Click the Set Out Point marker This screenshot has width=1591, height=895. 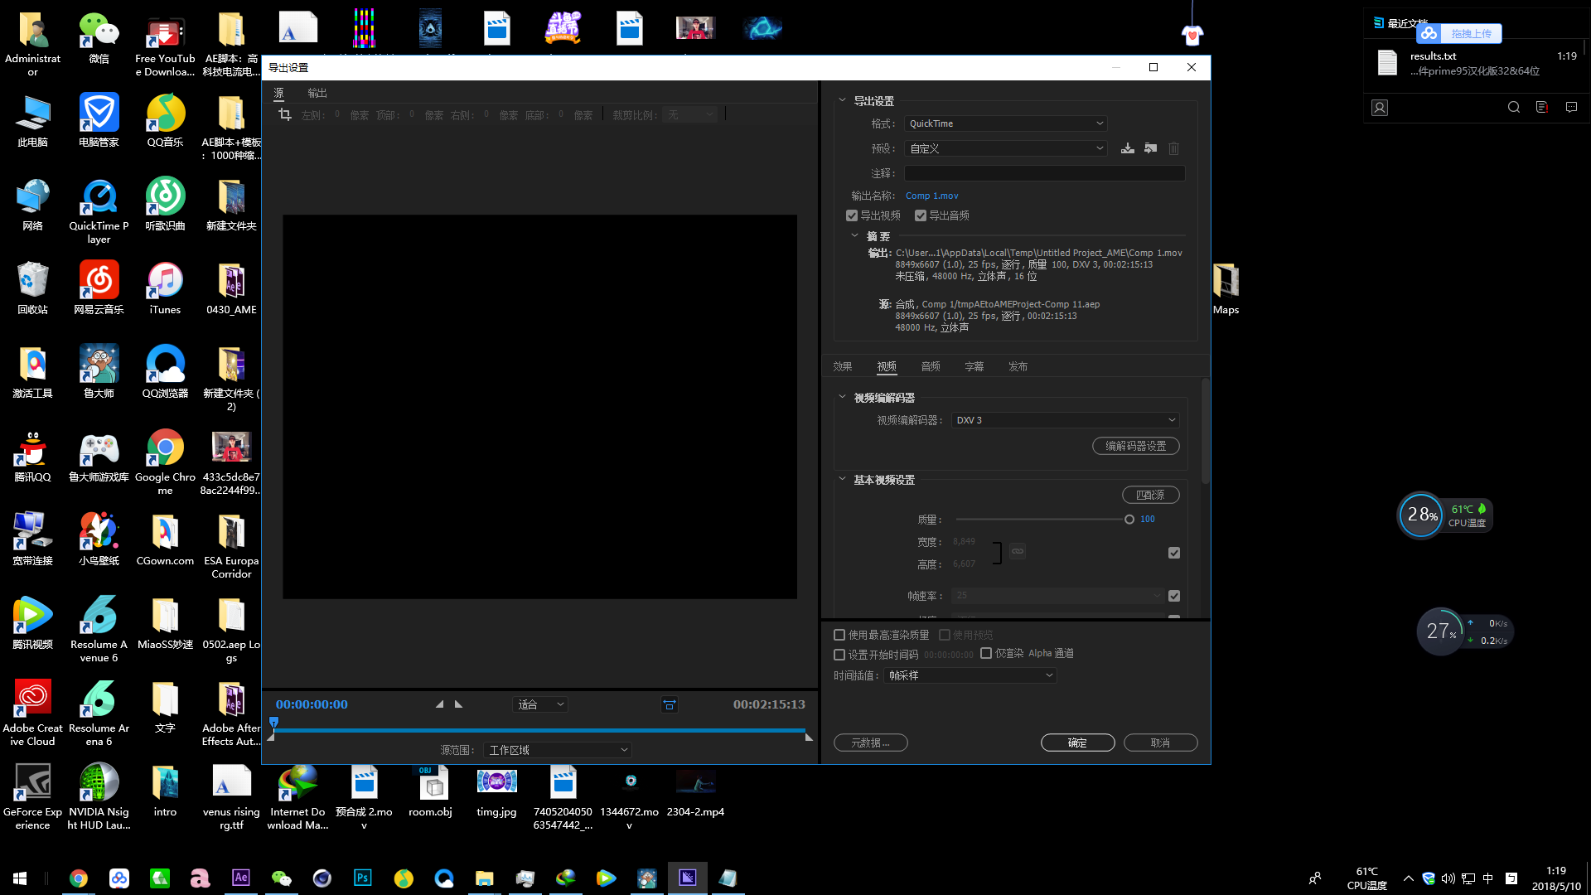tap(459, 704)
